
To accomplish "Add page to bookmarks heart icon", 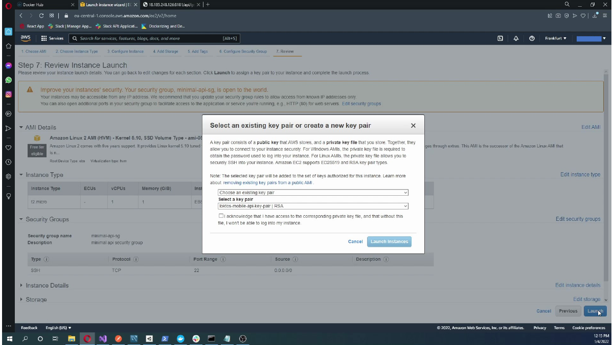I will (583, 16).
